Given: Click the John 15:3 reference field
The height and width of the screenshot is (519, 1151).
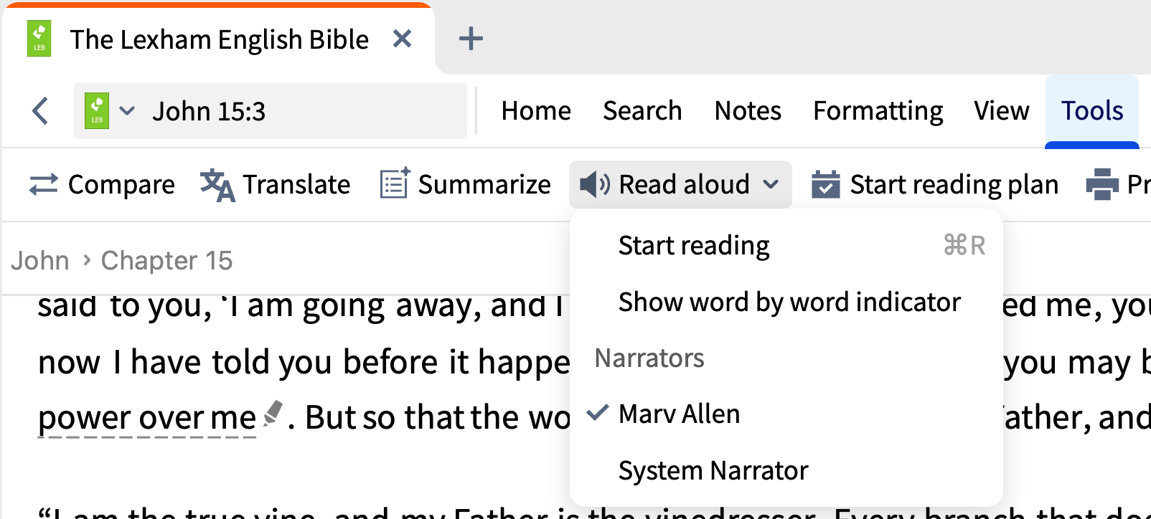Looking at the screenshot, I should tap(270, 111).
